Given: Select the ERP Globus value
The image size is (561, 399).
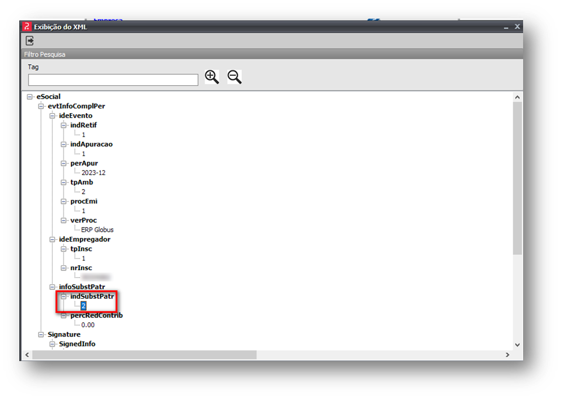Looking at the screenshot, I should [97, 230].
